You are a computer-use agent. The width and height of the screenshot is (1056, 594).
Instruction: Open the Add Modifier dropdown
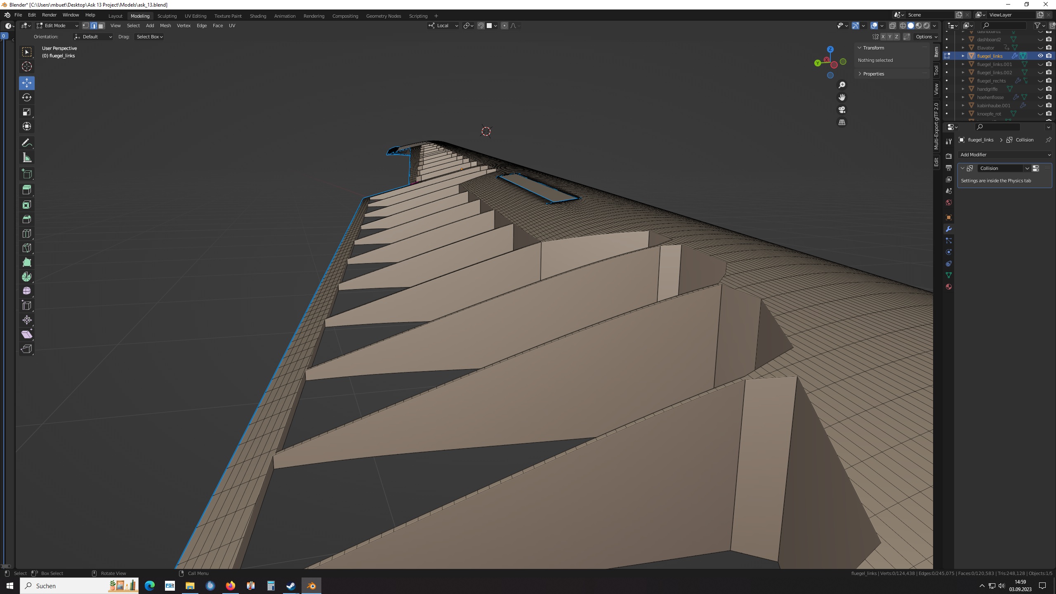(1005, 155)
